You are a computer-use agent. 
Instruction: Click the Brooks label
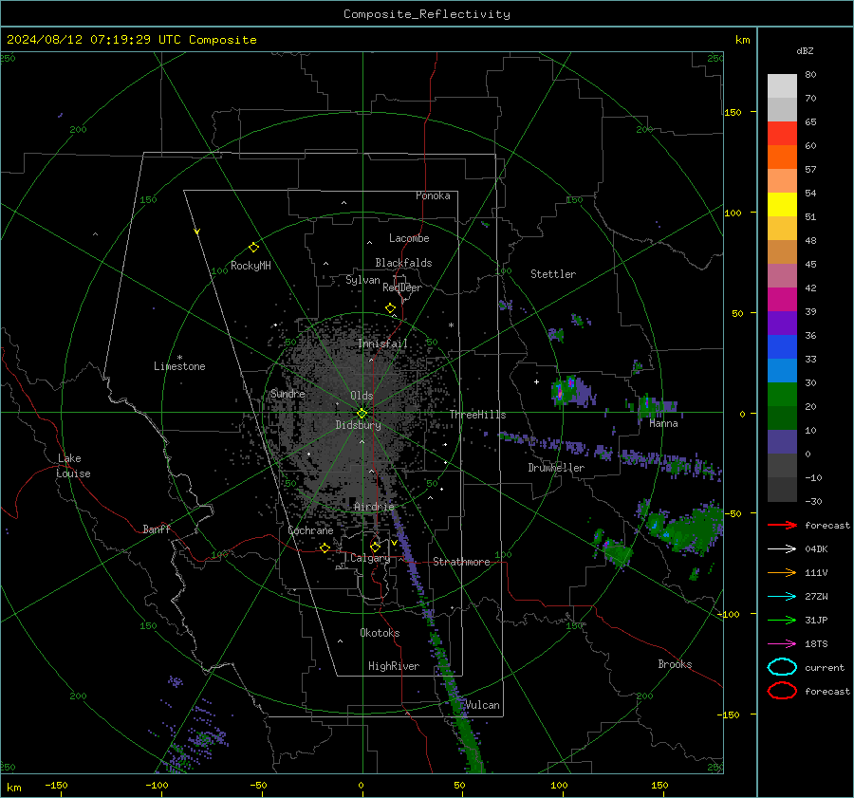(675, 664)
